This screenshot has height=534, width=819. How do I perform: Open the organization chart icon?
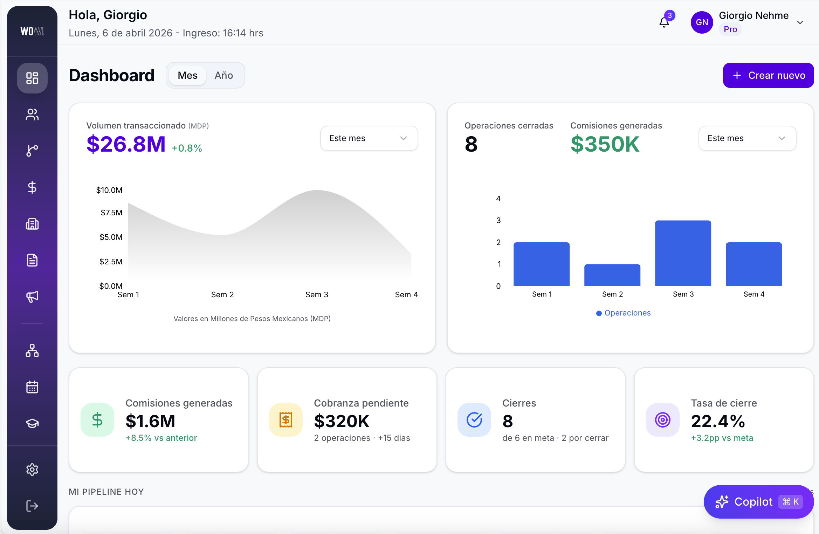point(32,351)
